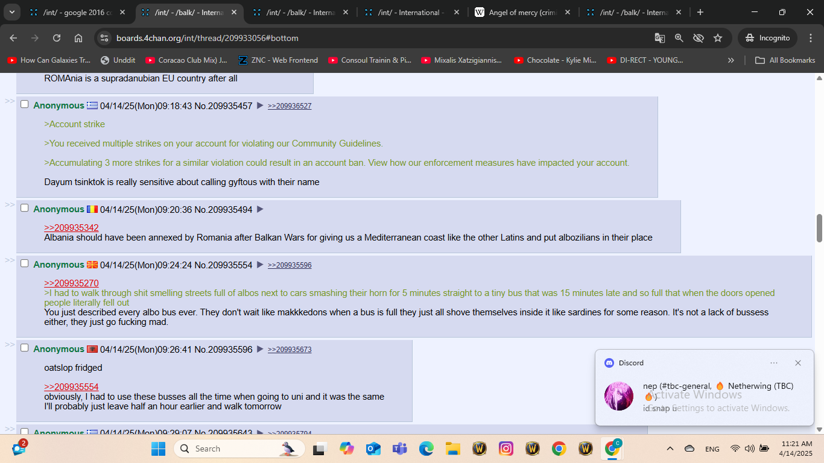Tick the checkbox for post No.209935457

(x=25, y=104)
